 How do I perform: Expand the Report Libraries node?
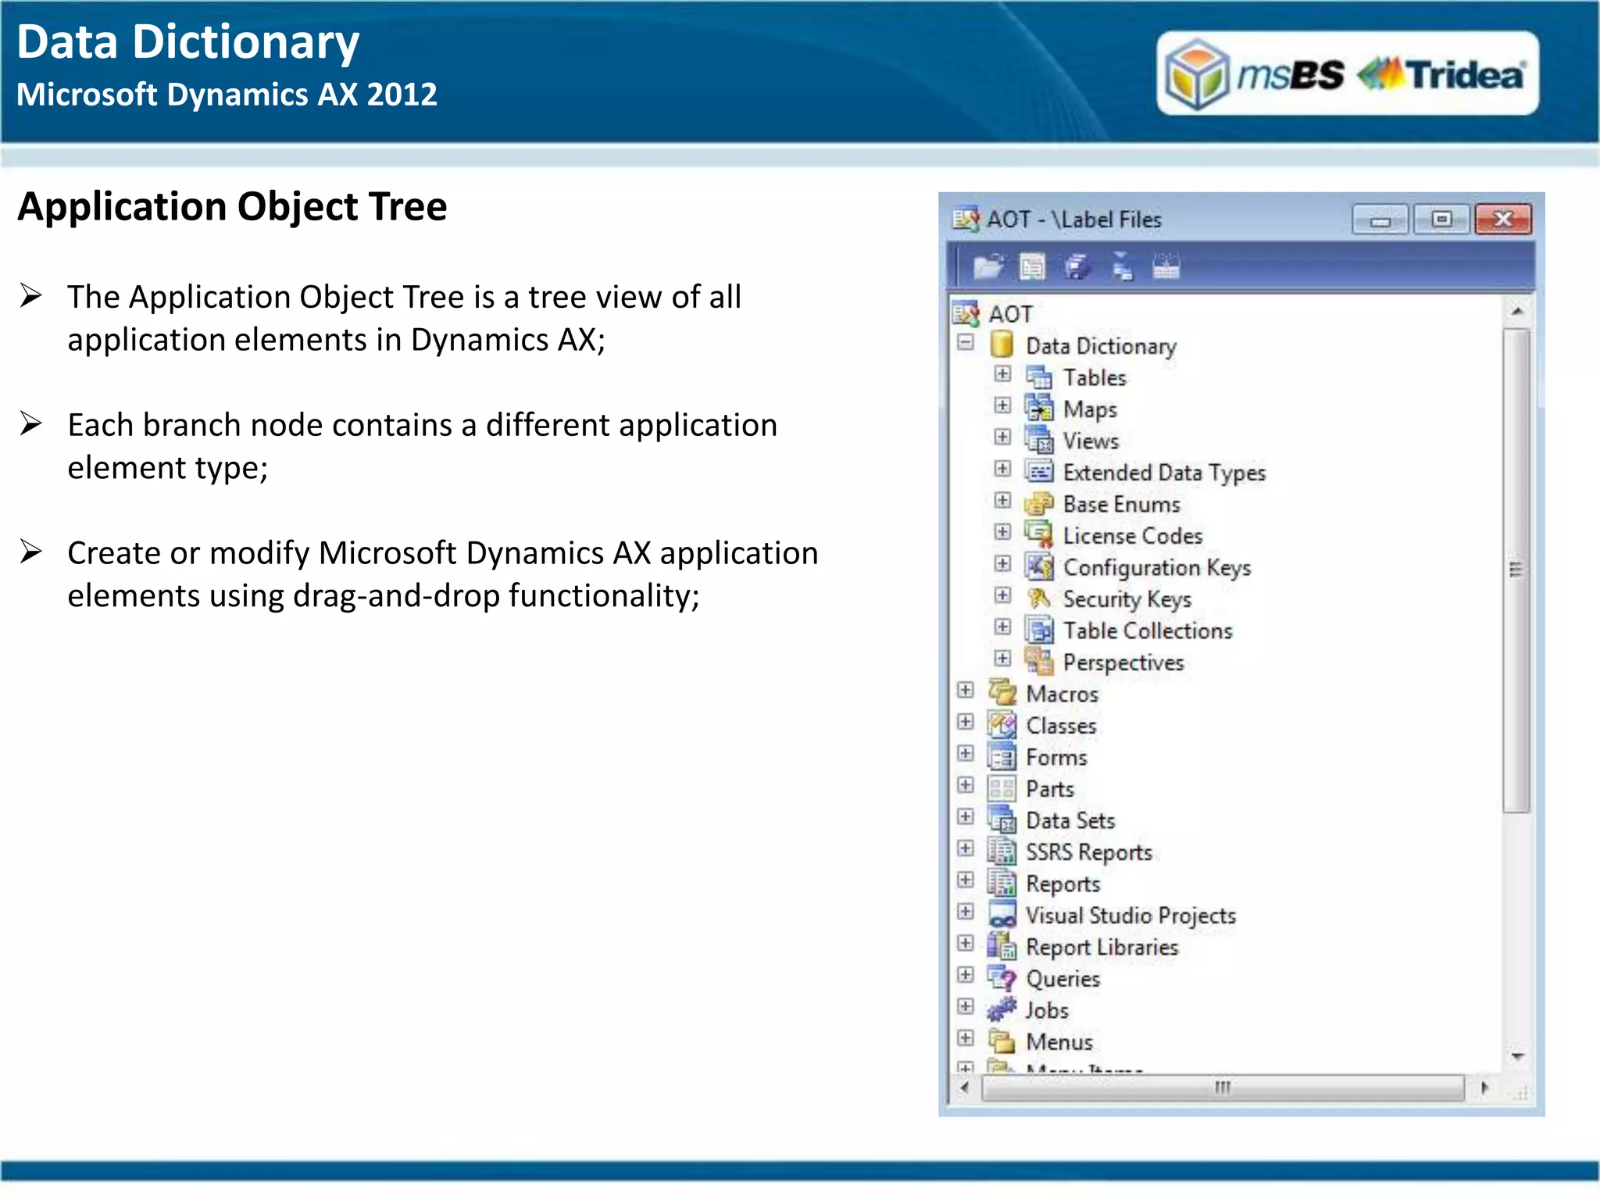pos(966,943)
